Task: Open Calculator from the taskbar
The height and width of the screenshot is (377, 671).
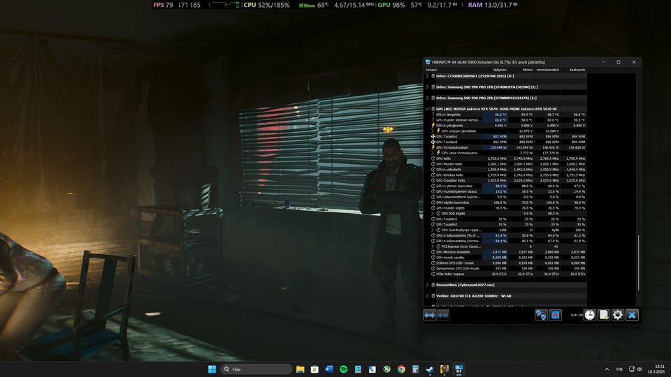Action: (x=415, y=369)
